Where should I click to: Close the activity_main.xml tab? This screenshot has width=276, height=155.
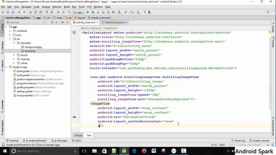97,22
